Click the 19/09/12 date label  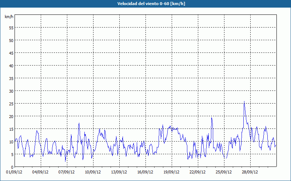tap(171, 172)
